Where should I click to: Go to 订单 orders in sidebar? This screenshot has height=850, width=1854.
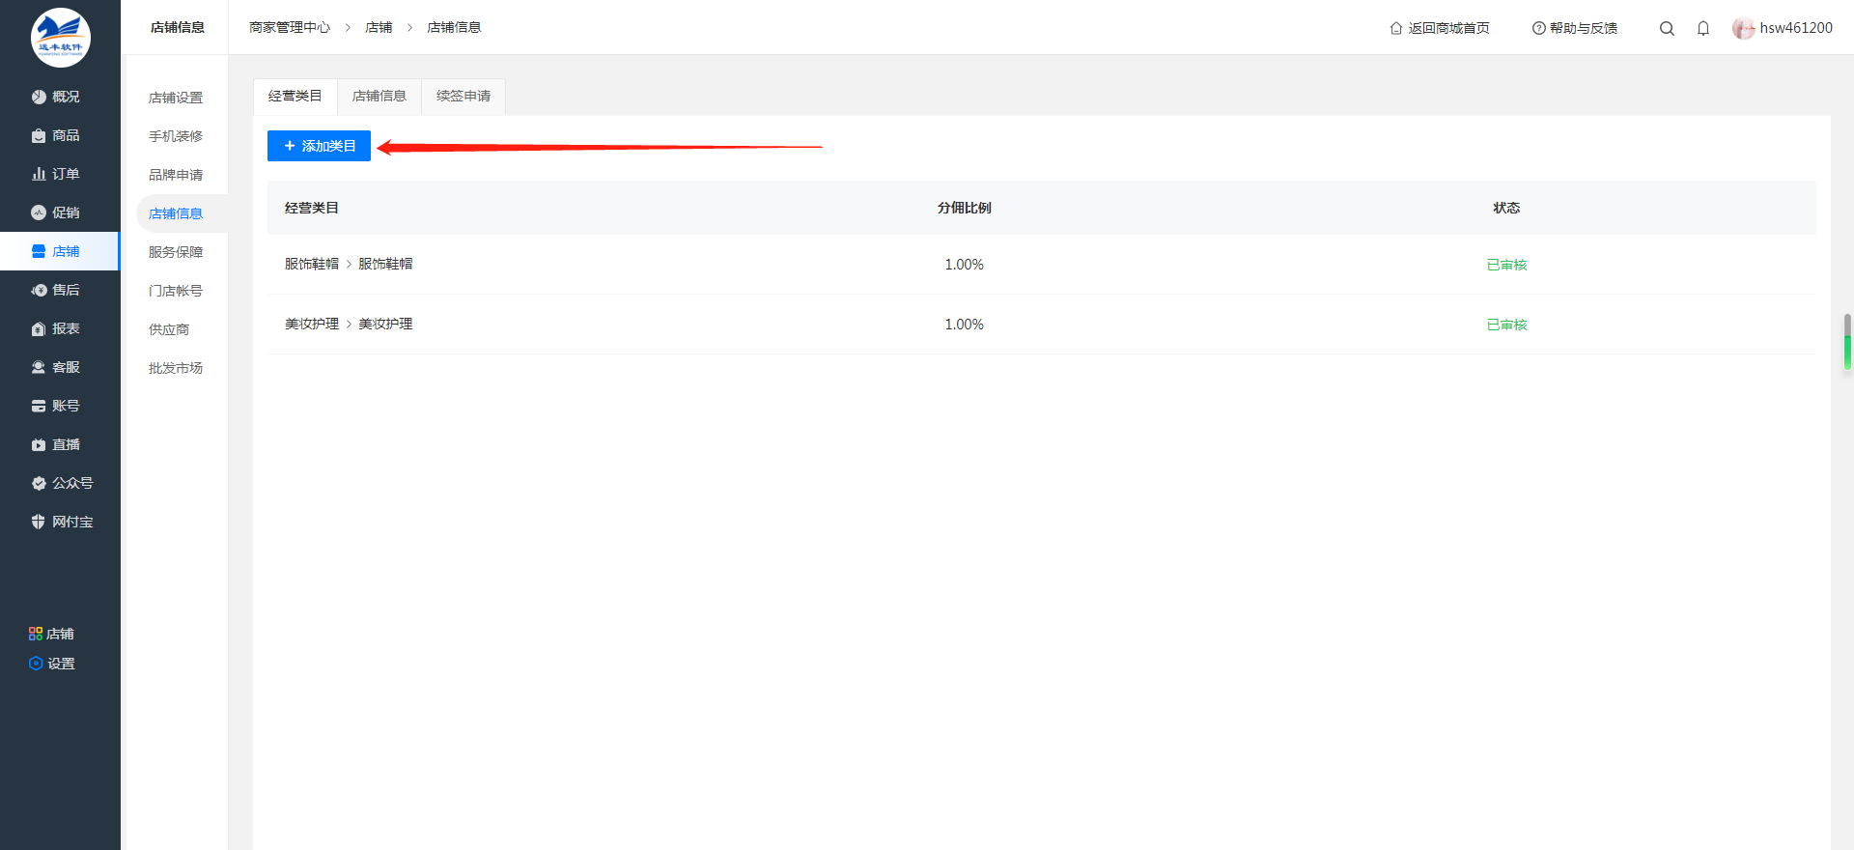[x=56, y=174]
